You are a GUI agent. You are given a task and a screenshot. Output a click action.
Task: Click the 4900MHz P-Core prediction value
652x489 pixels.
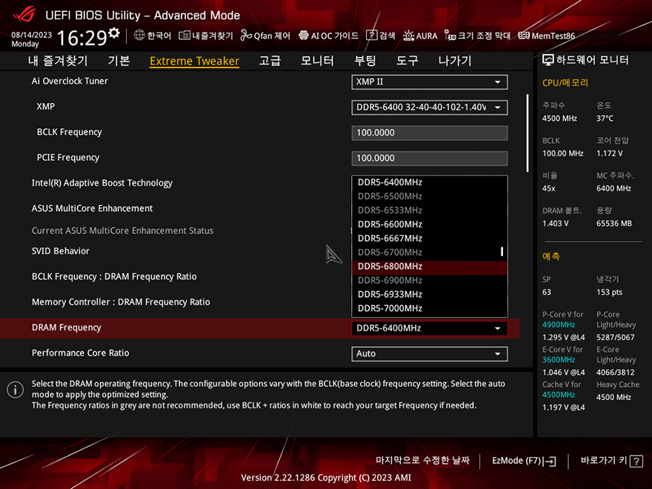[x=559, y=325]
